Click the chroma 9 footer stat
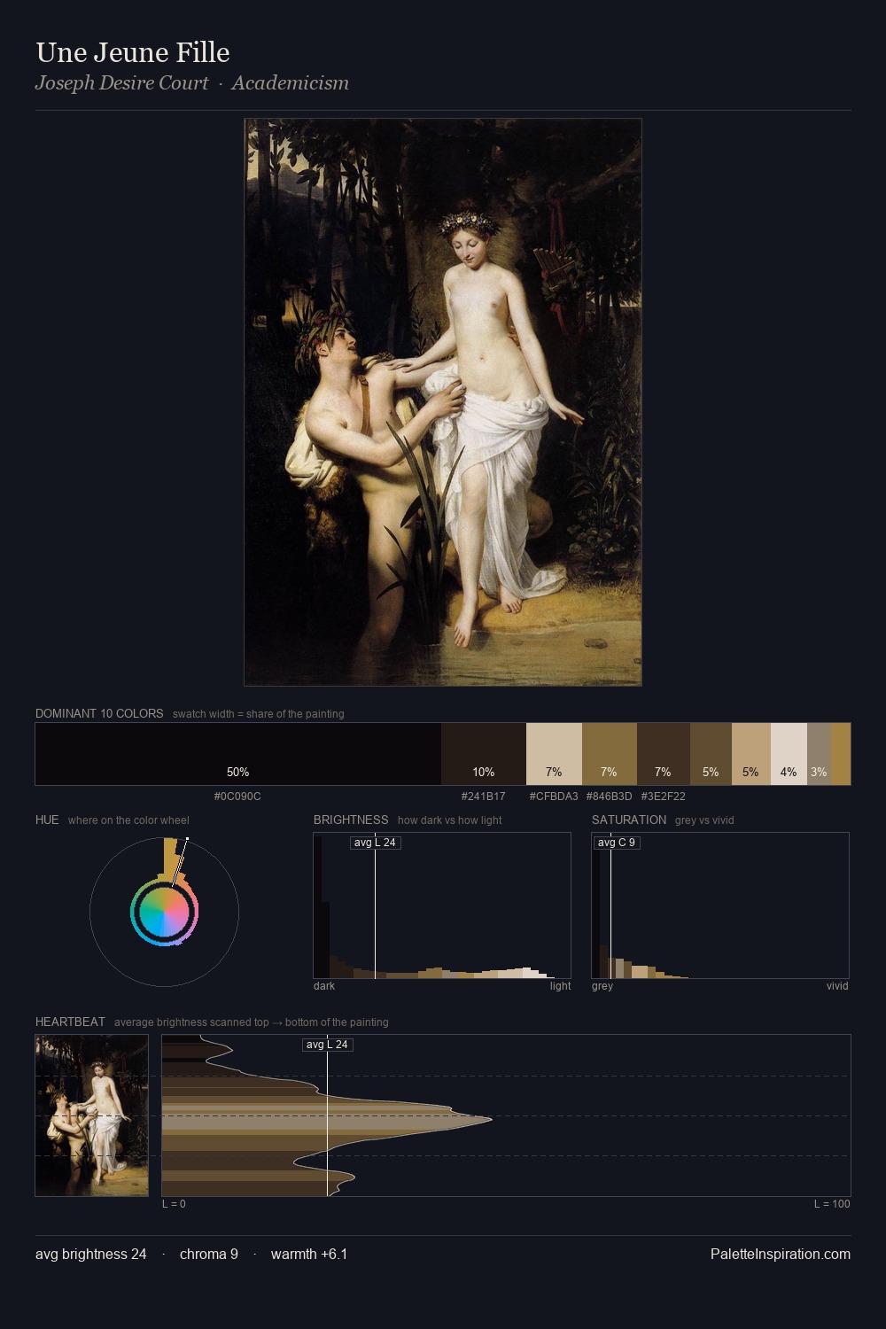The image size is (886, 1329). (209, 1255)
